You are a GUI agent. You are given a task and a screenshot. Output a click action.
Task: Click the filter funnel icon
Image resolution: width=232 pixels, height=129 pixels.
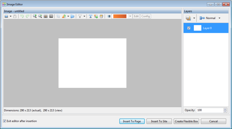80,16
